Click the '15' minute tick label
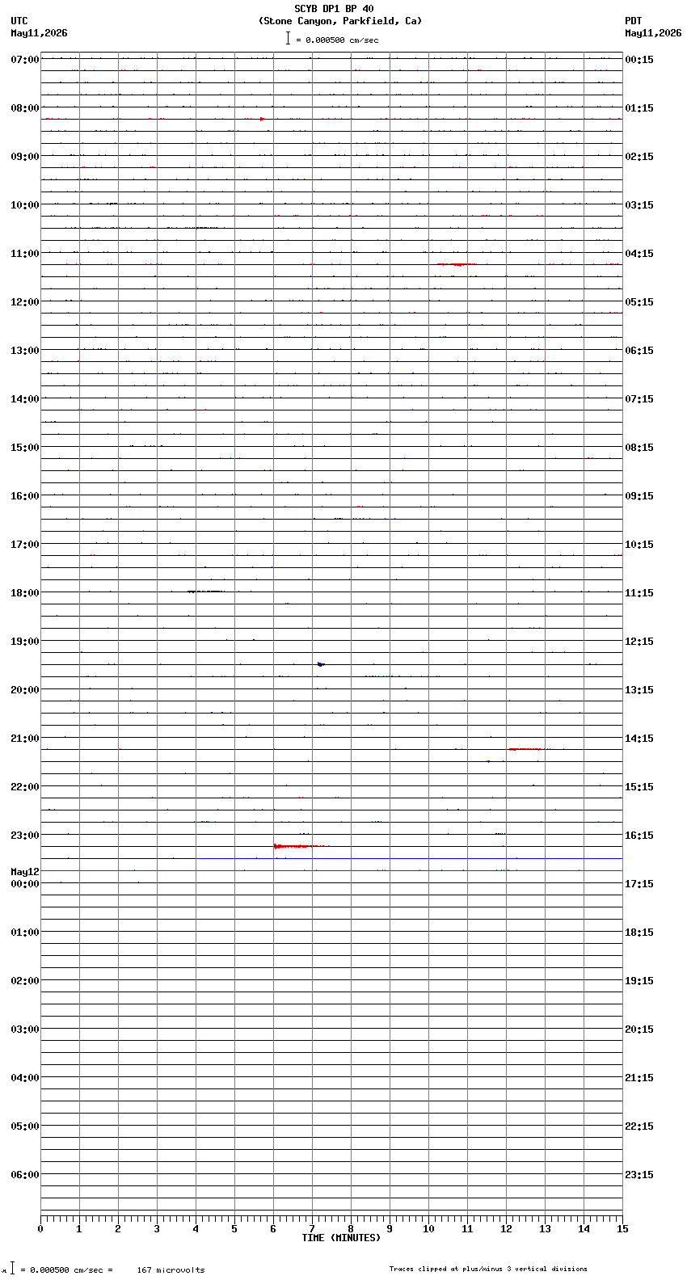 coord(622,1229)
